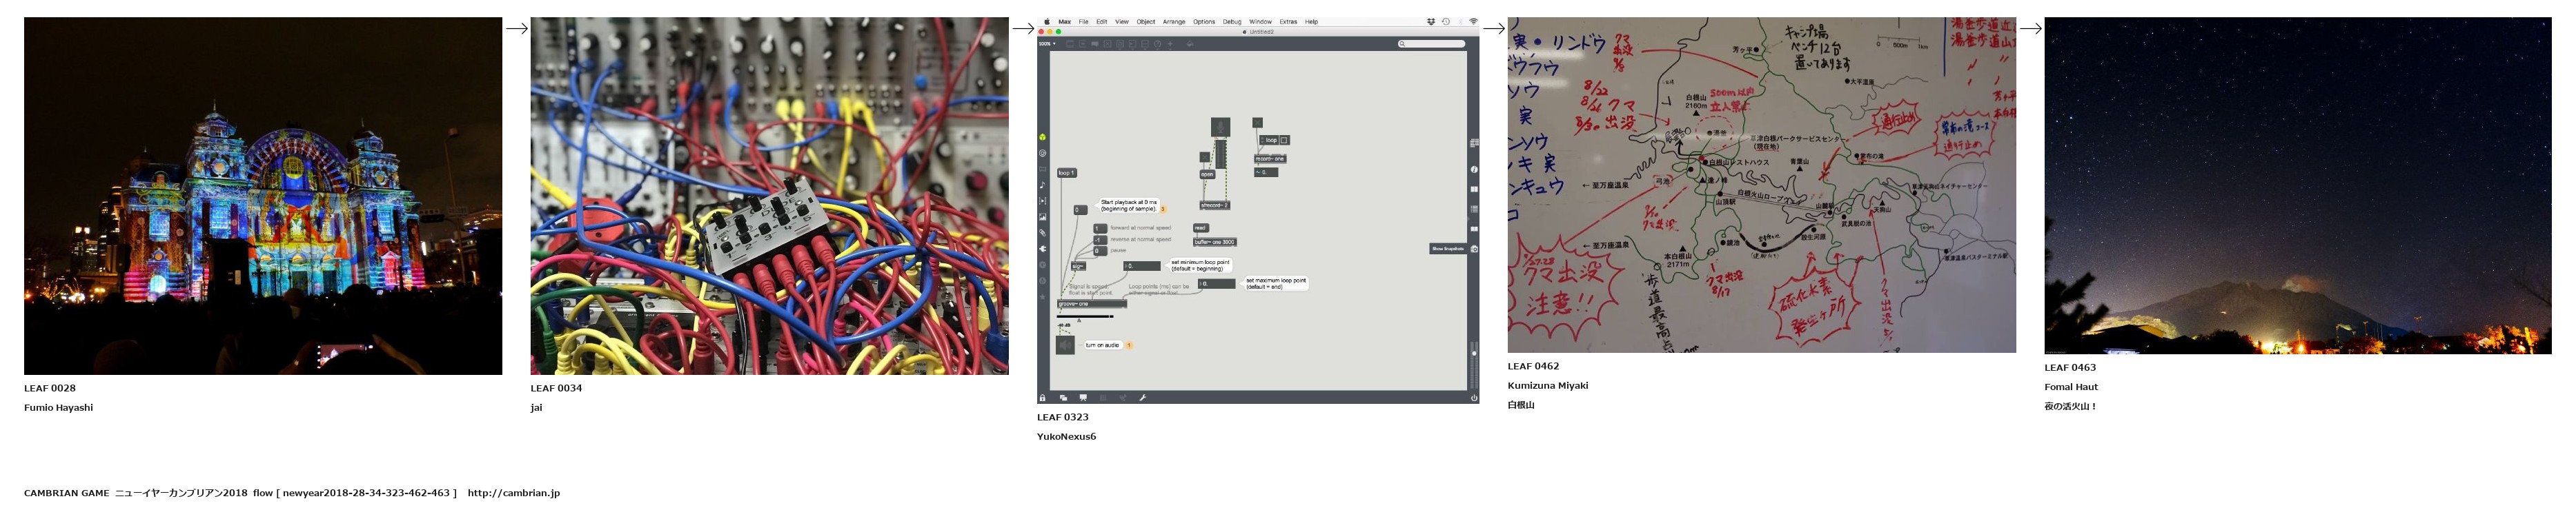The height and width of the screenshot is (510, 2576).
Task: Open the Debug menu in the menu bar
Action: click(1232, 22)
